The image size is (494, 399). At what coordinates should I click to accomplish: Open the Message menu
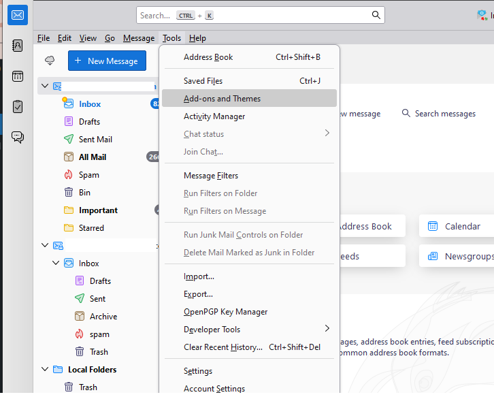139,38
